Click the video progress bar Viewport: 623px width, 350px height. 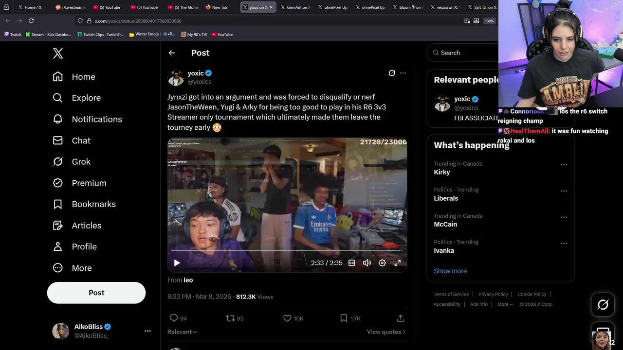[286, 250]
